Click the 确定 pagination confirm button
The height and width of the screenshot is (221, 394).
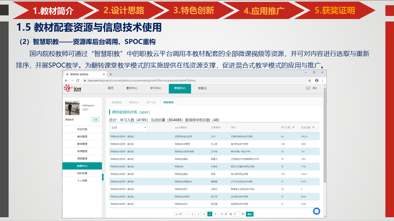[250, 214]
